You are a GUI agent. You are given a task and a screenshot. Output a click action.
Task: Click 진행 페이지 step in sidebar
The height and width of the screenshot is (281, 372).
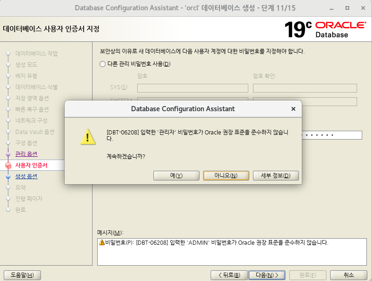(29, 199)
